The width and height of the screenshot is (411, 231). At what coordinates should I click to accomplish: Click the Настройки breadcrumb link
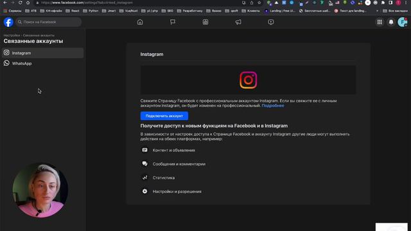(x=12, y=35)
